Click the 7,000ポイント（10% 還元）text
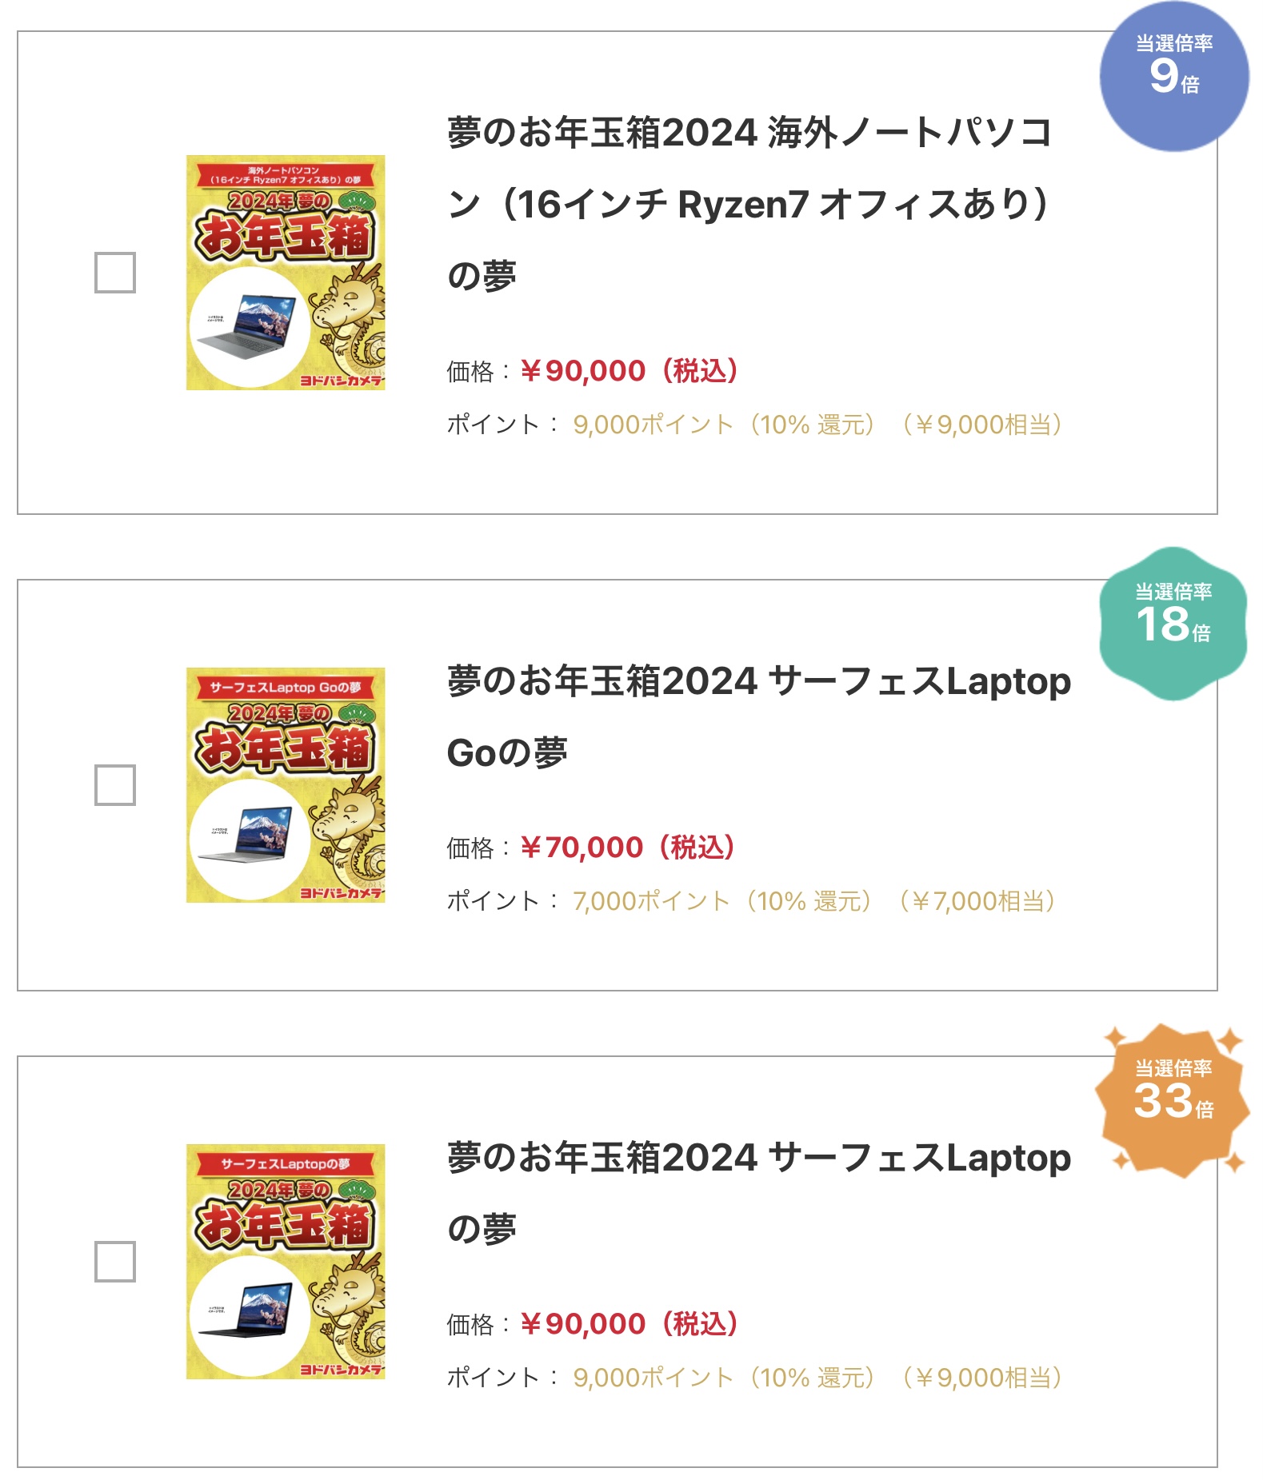This screenshot has height=1480, width=1263. coord(721,901)
